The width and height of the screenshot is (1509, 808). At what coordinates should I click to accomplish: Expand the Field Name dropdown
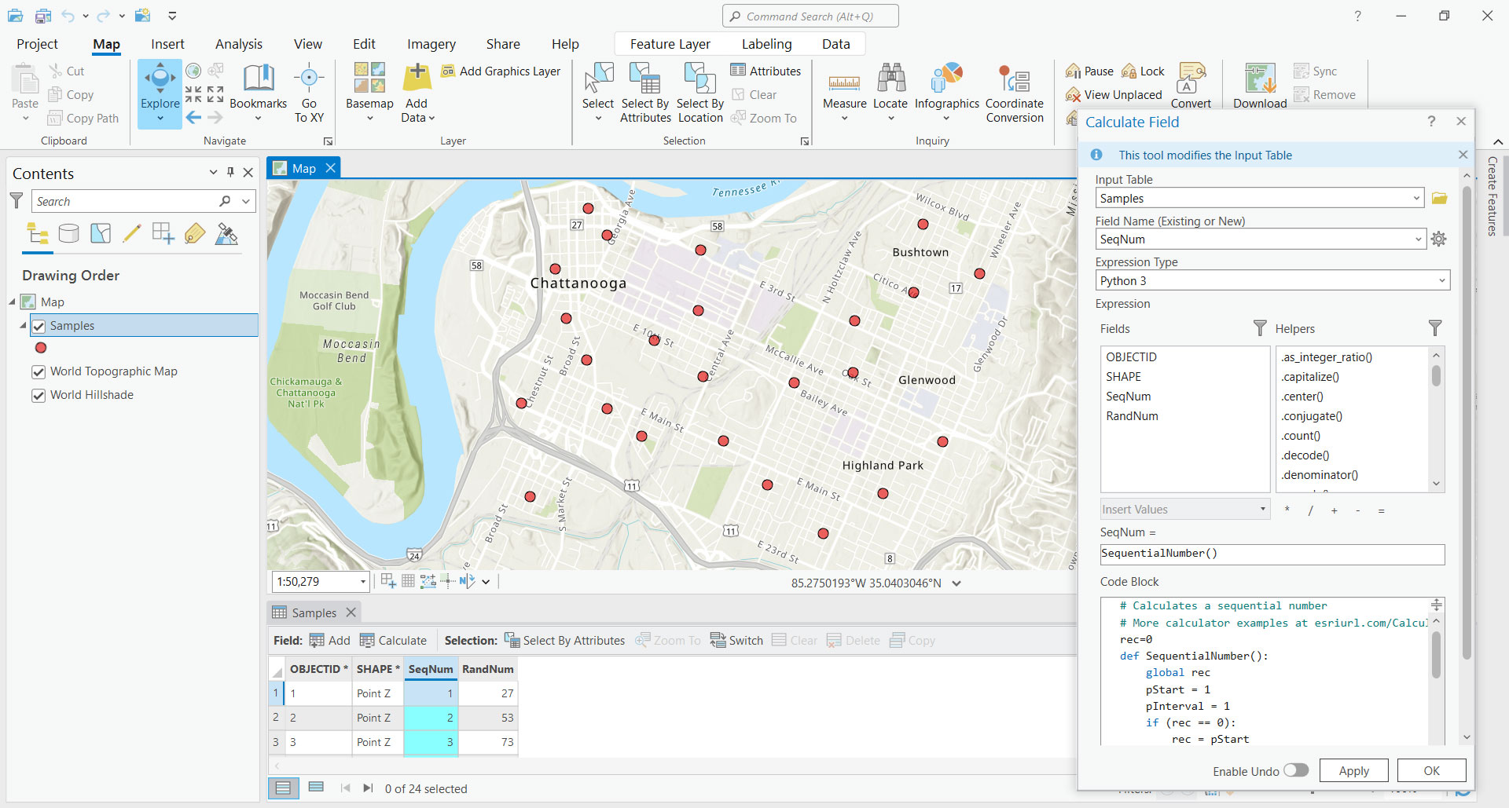click(1417, 239)
